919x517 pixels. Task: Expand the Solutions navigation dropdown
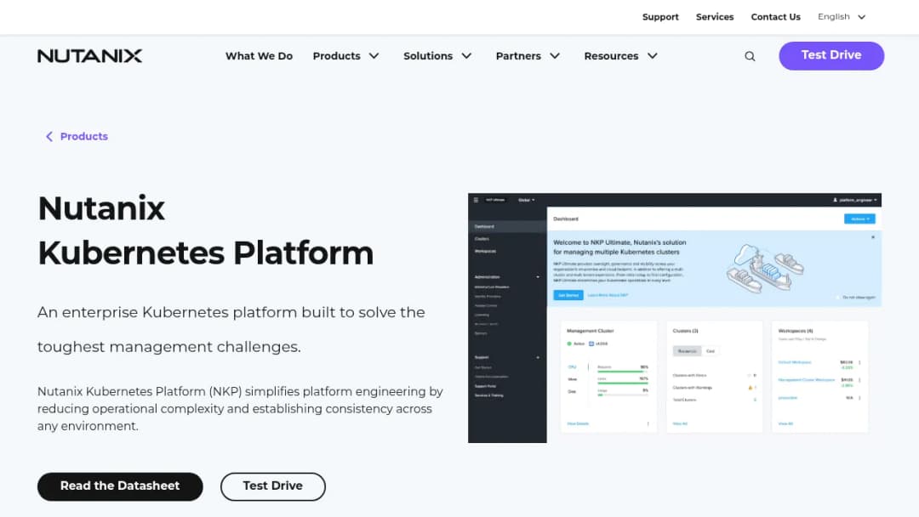click(x=437, y=56)
